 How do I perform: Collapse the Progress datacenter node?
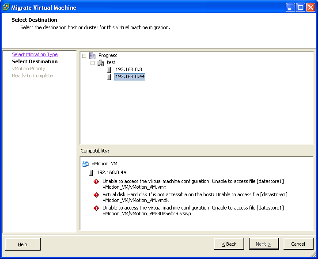84,56
